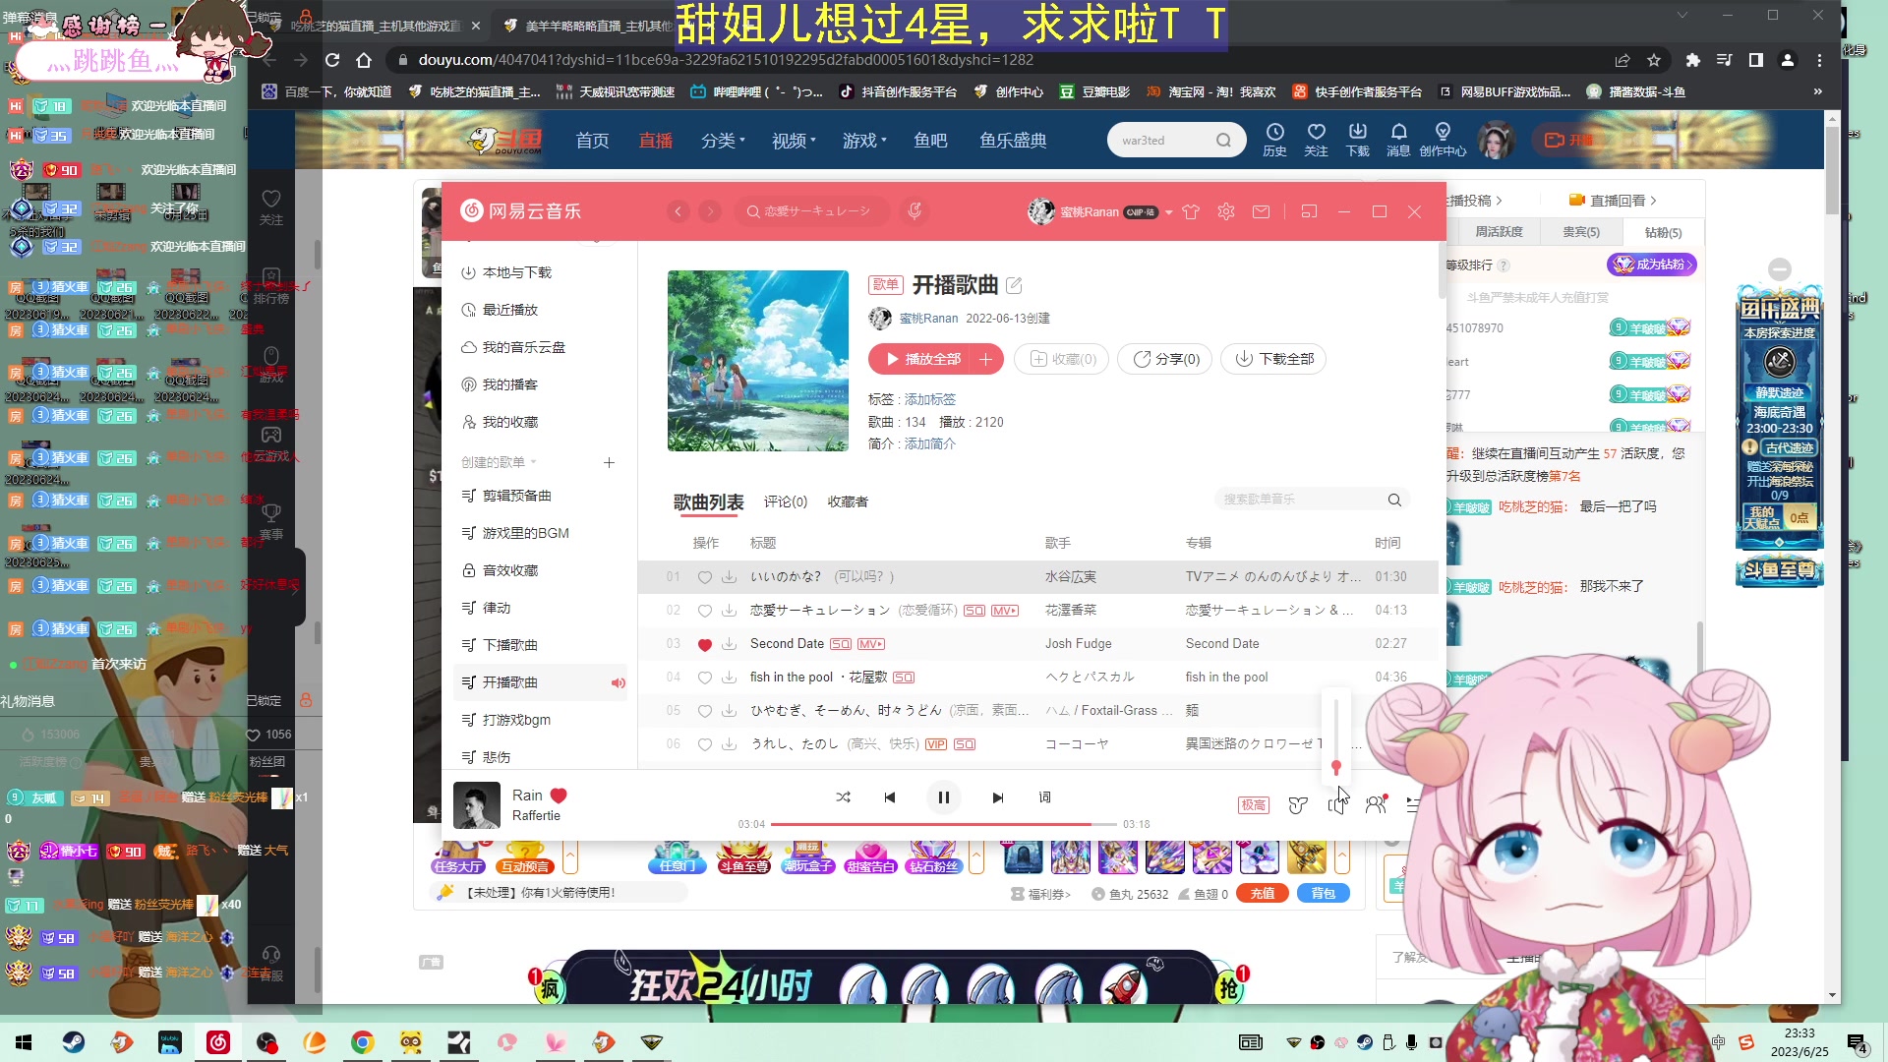Open MV badge for Second Date
The image size is (1888, 1062).
[871, 644]
